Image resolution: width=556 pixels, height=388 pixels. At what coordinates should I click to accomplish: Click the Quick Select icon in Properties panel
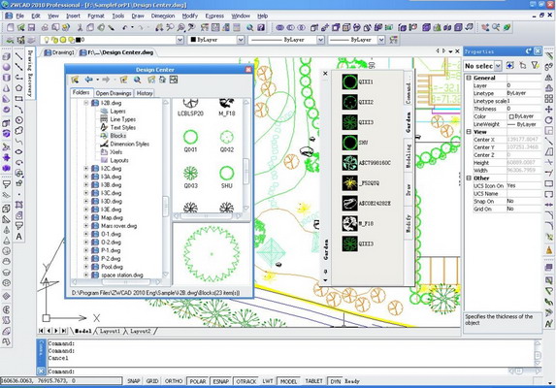coord(535,66)
